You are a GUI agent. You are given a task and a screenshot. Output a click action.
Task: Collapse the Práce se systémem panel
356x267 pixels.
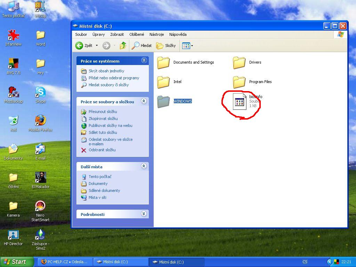pos(144,60)
